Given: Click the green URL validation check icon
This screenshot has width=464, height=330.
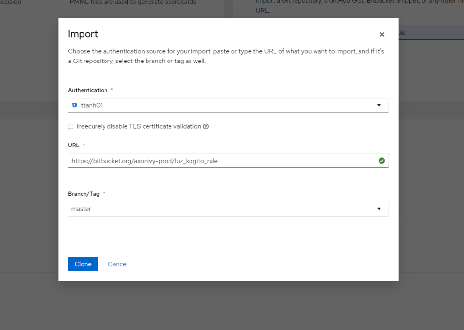Looking at the screenshot, I should 382,161.
